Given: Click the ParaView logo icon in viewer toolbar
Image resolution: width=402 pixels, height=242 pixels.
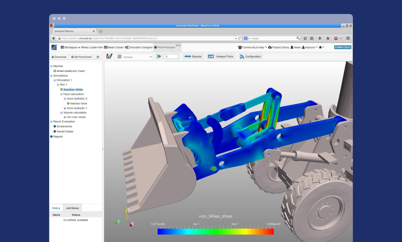Looking at the screenshot, I should coord(109,57).
